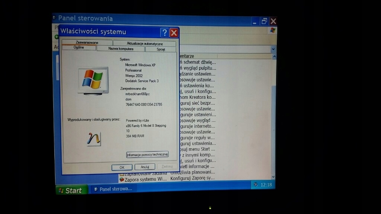Restore down the Panel sterowania window
The height and width of the screenshot is (214, 381).
pyautogui.click(x=264, y=22)
